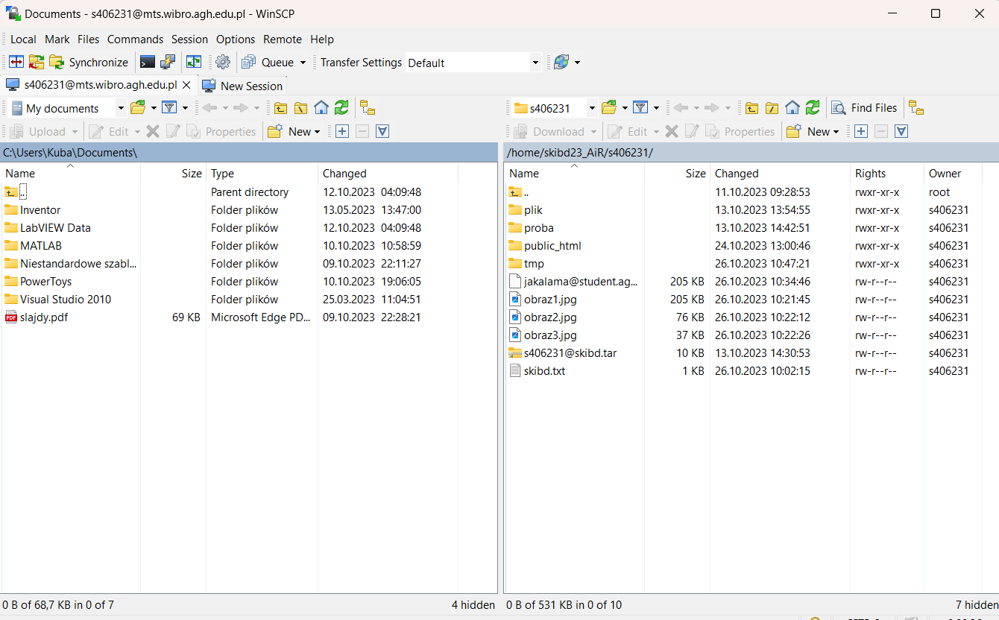This screenshot has width=999, height=620.
Task: Click the Compare Directories icon in main toolbar
Action: pos(16,63)
